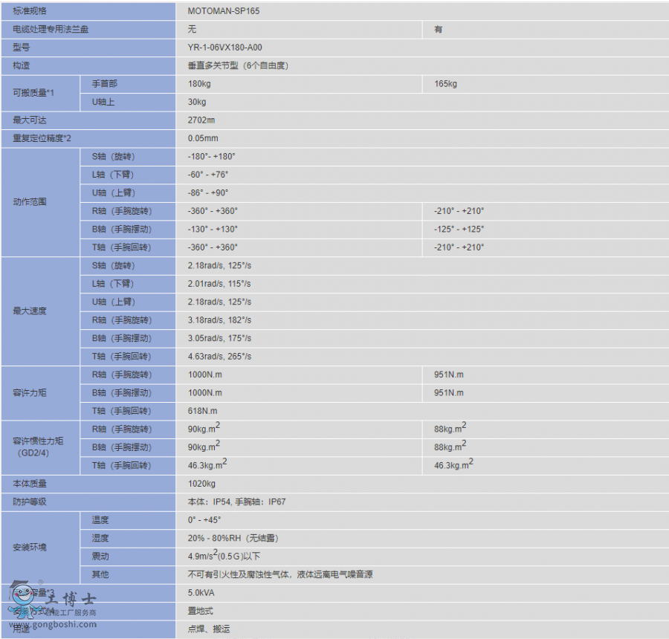Select the "垂直多关节型（6个自由度）" value
The width and height of the screenshot is (669, 639).
(238, 65)
